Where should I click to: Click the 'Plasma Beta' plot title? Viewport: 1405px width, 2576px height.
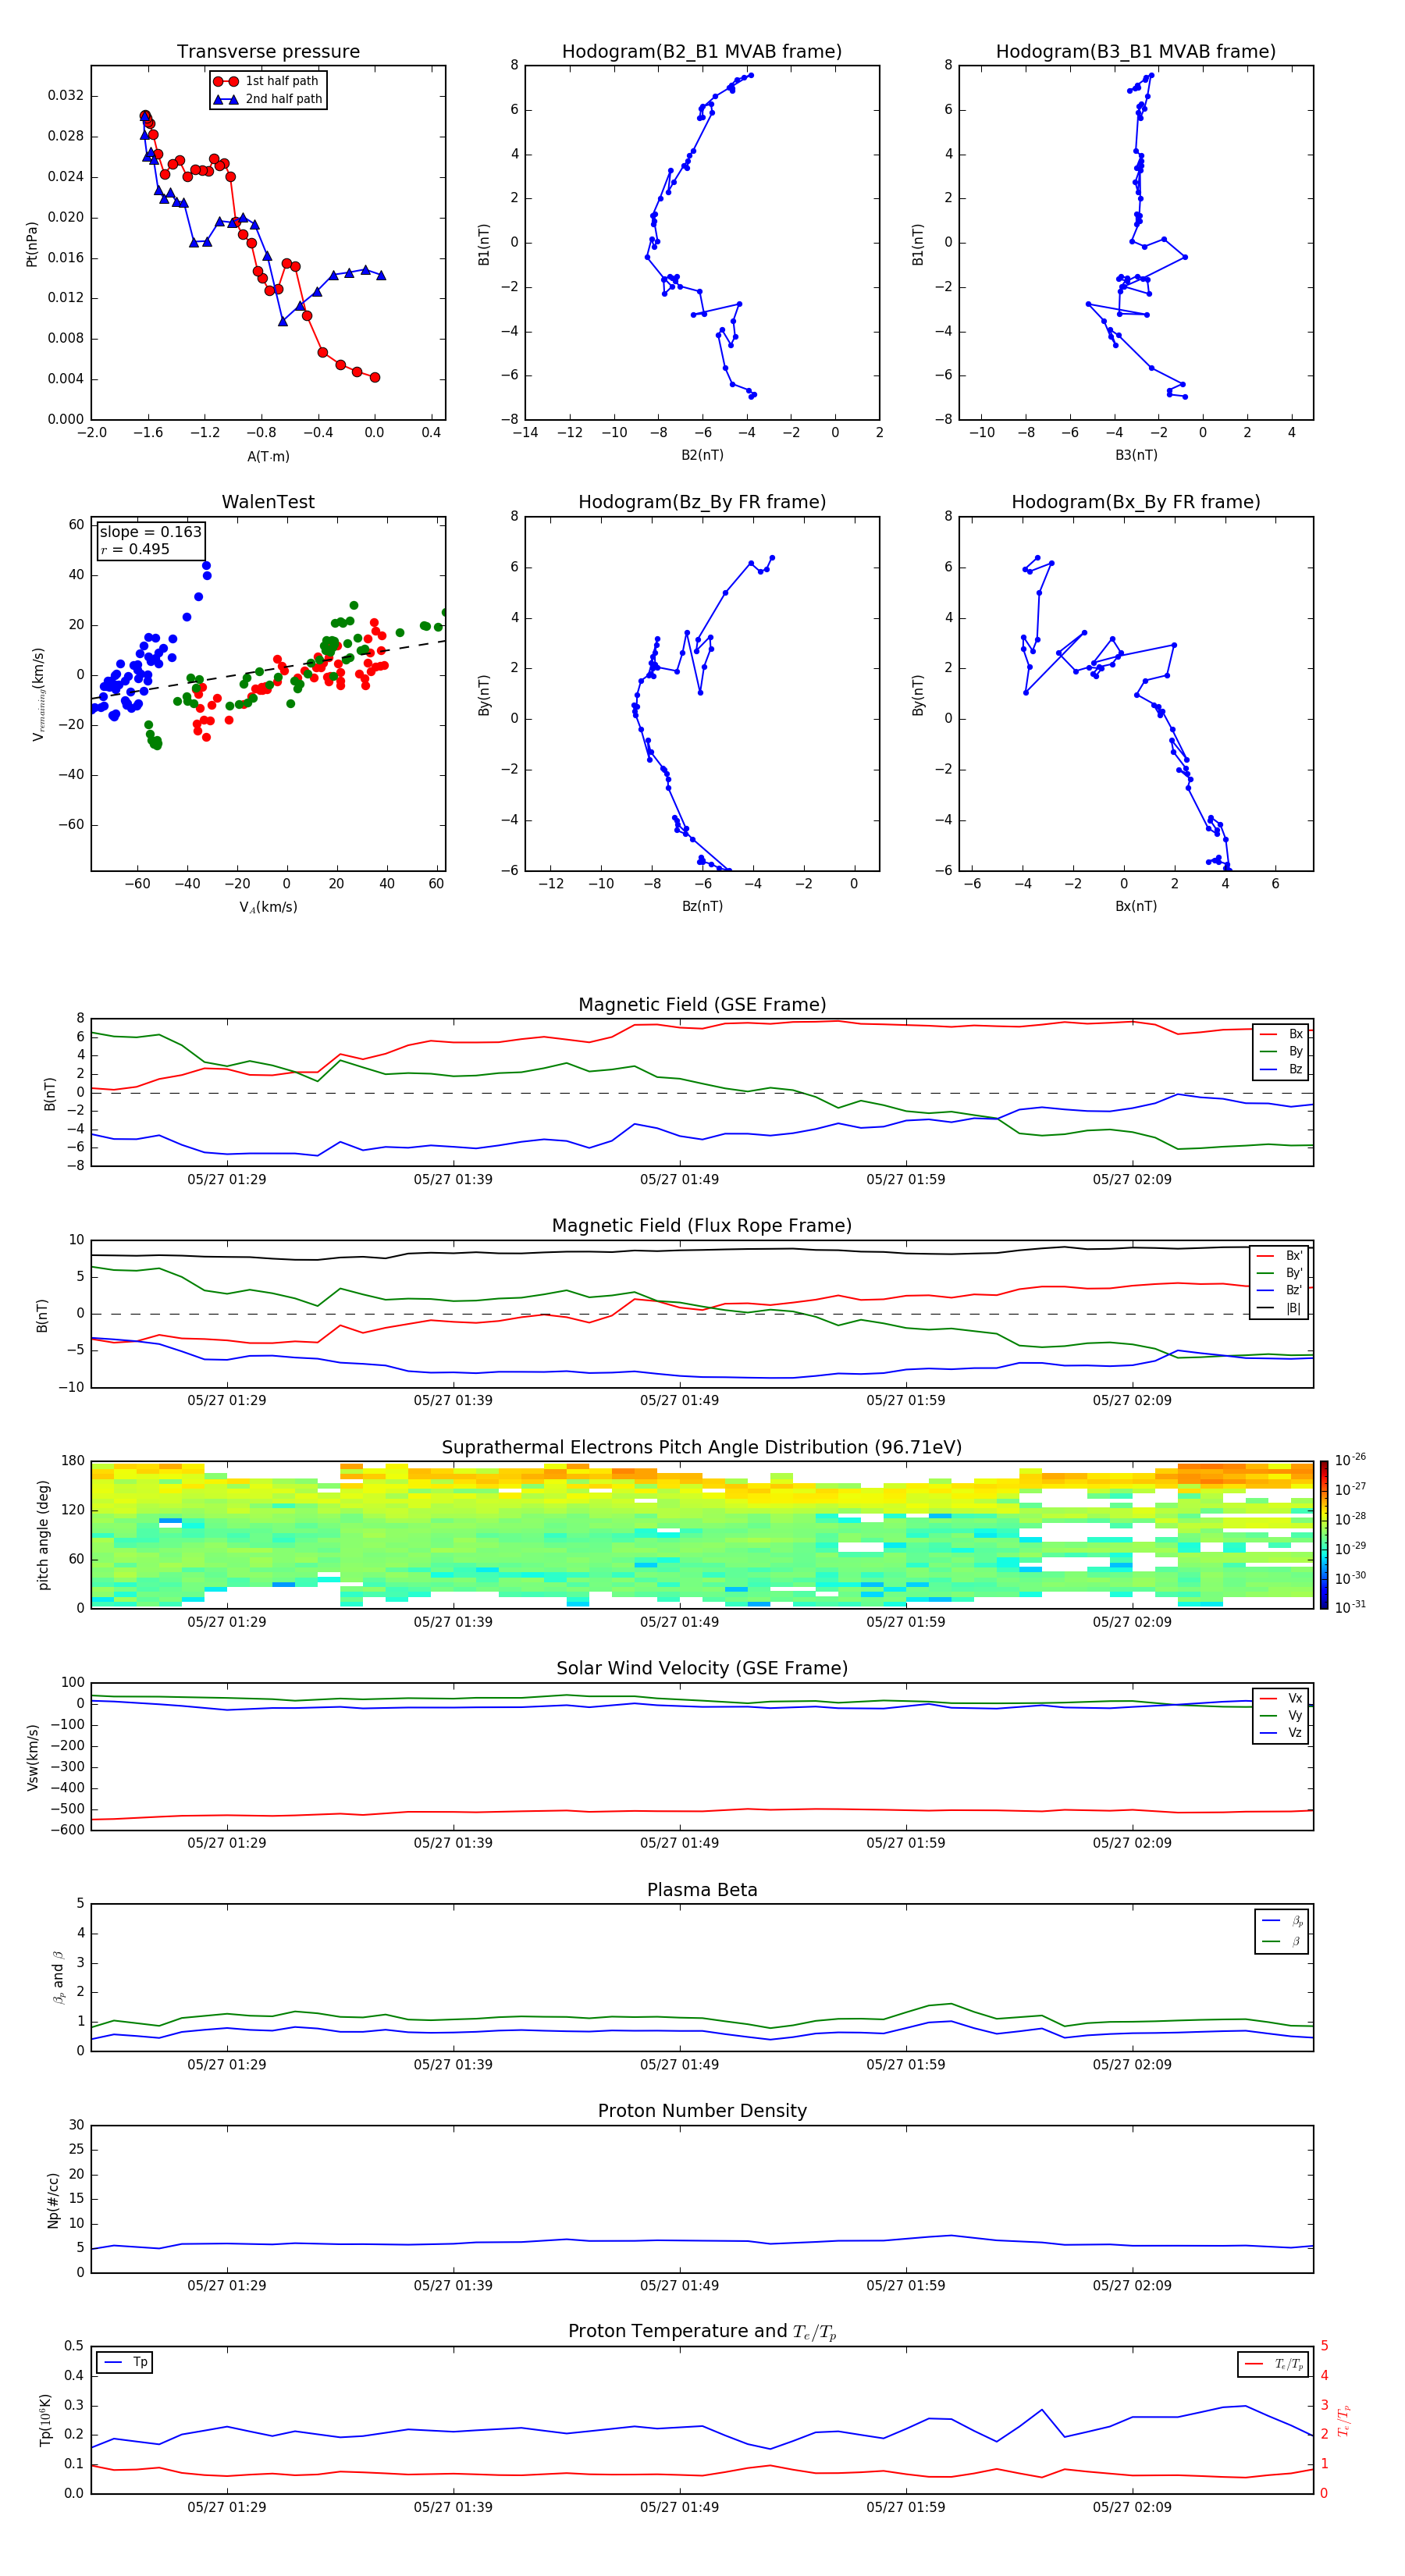(x=702, y=1891)
